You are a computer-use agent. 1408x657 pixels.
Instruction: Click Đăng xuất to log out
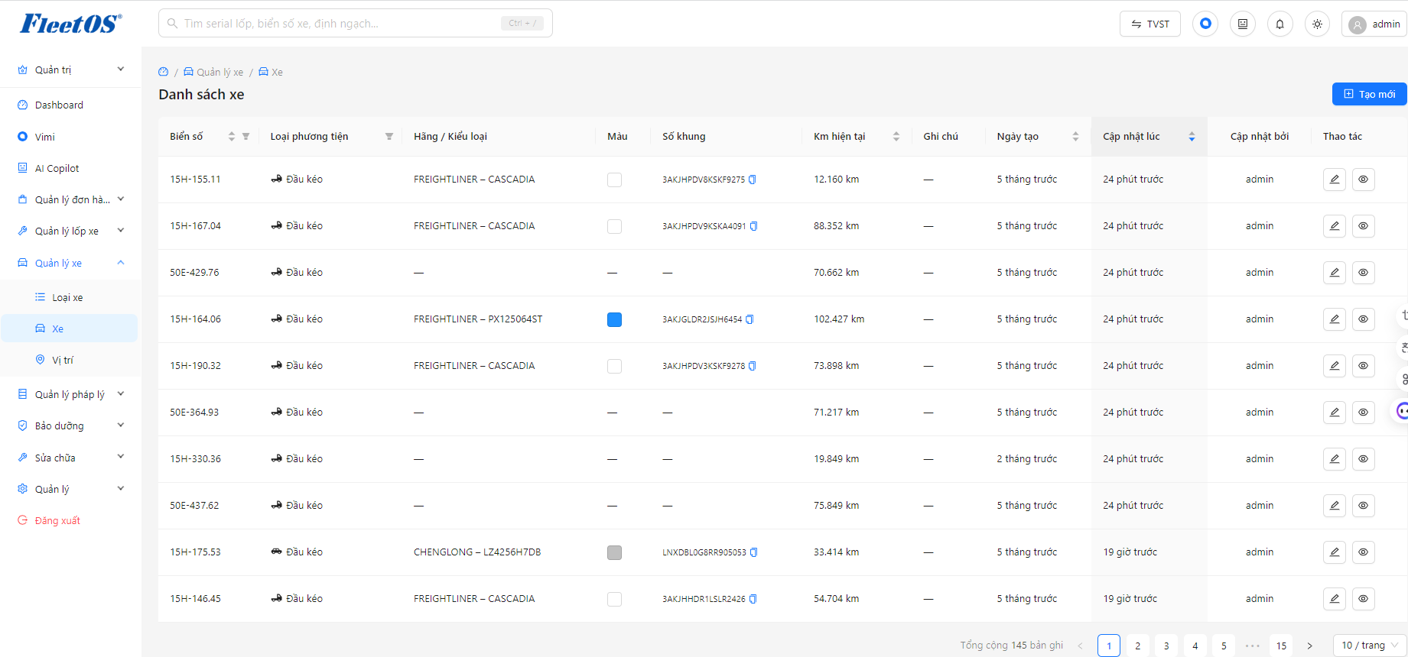point(70,520)
